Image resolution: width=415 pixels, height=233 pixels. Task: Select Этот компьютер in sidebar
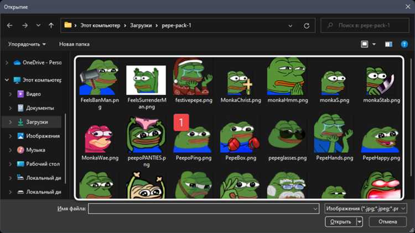tap(38, 80)
